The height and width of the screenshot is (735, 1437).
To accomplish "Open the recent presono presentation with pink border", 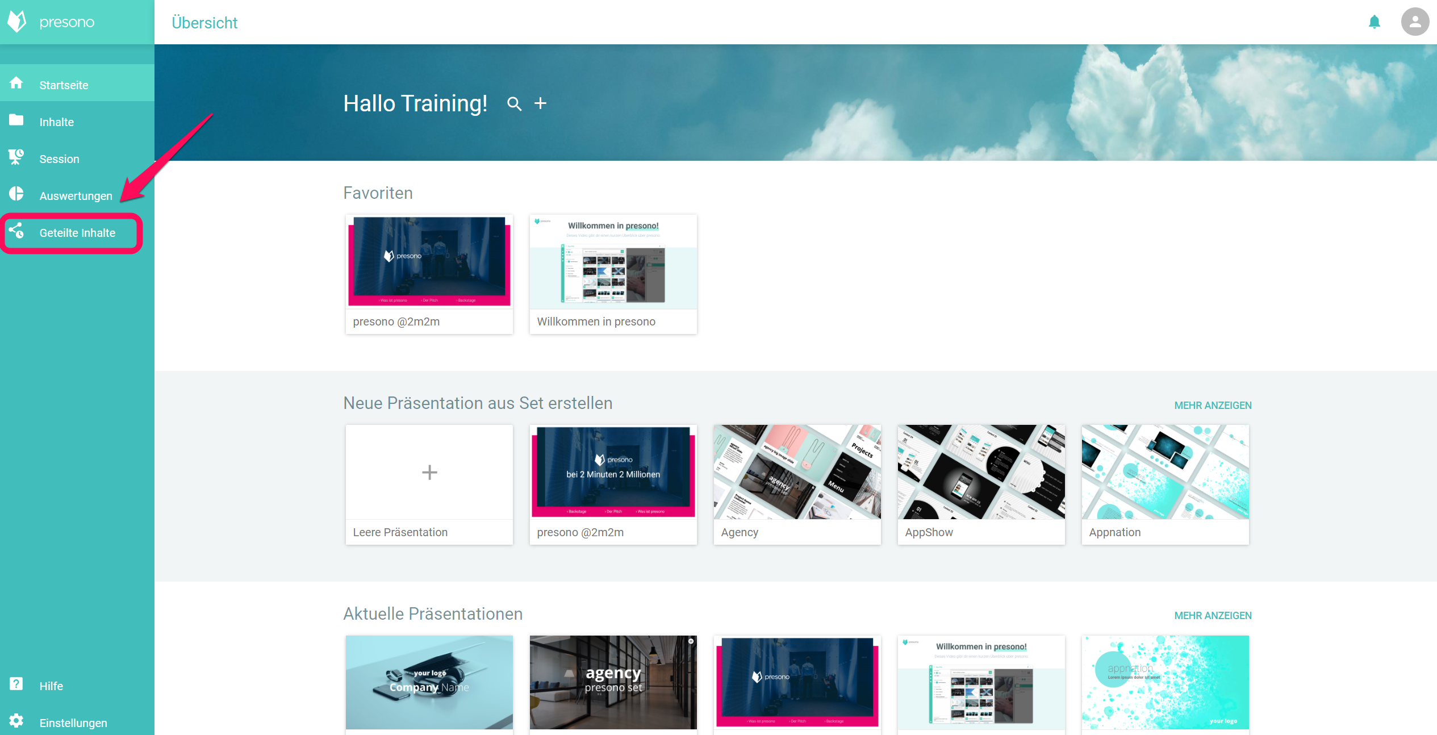I will coord(797,682).
